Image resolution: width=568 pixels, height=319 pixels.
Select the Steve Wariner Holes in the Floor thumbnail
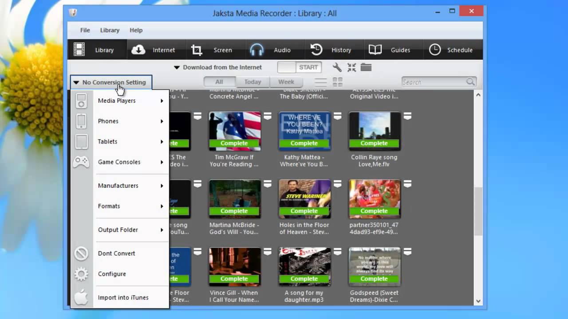click(x=304, y=198)
